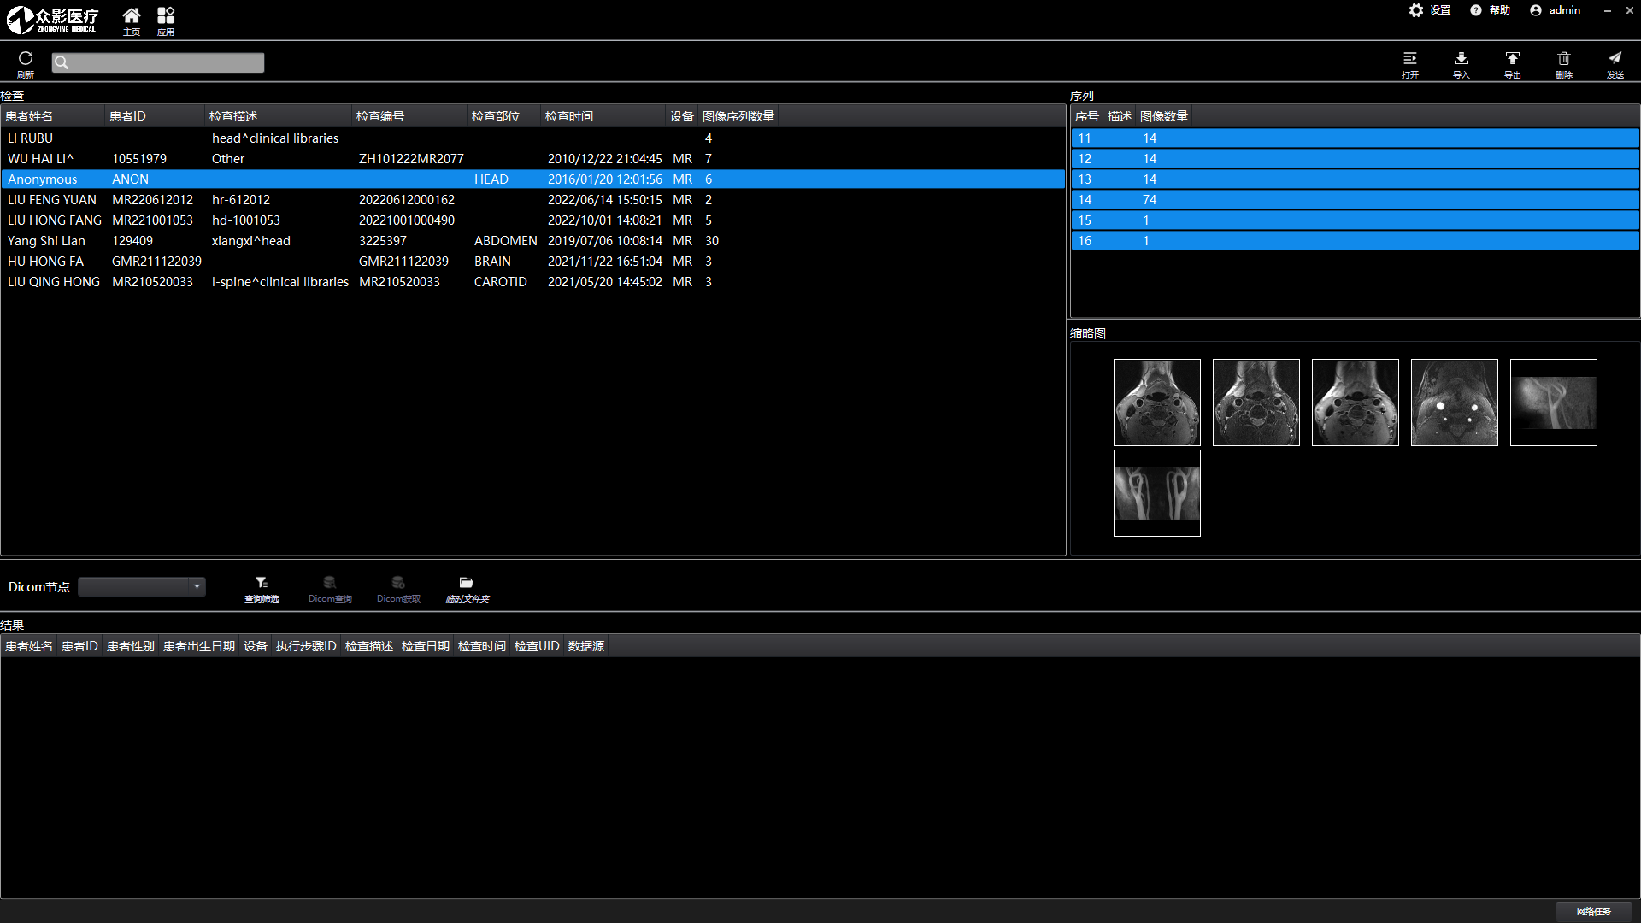The width and height of the screenshot is (1641, 923).
Task: Click the 导出 export icon
Action: pos(1513,64)
